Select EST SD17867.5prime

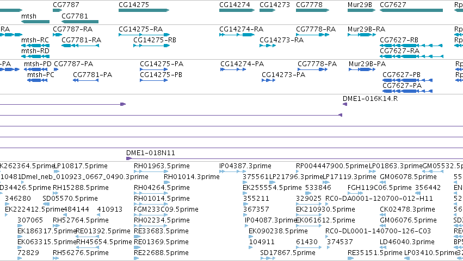click(288, 253)
